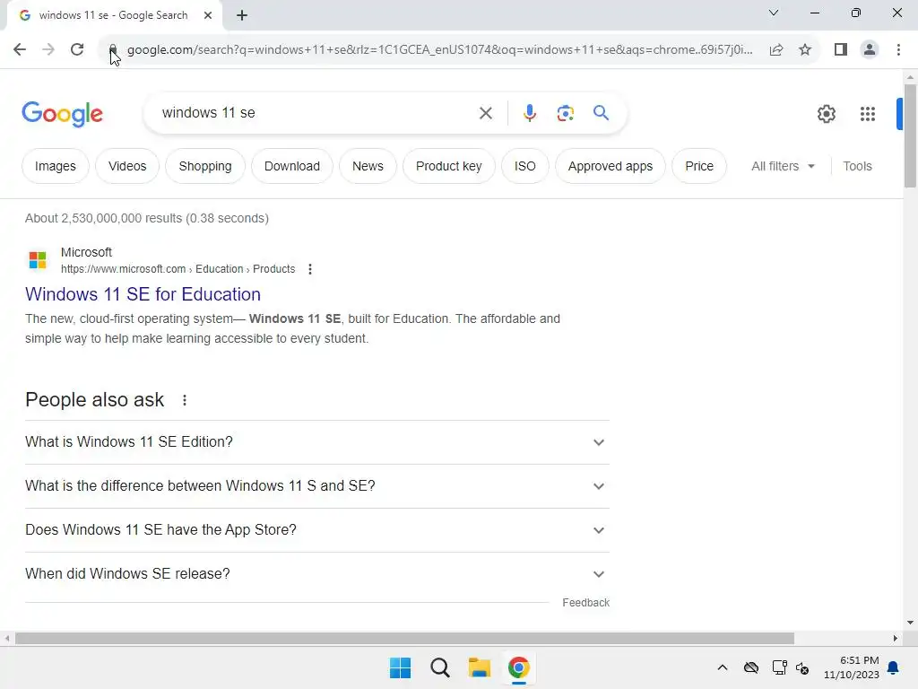
Task: Show hidden system tray icons
Action: [x=723, y=667]
